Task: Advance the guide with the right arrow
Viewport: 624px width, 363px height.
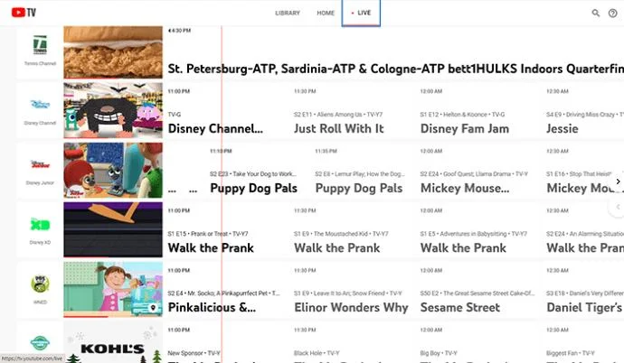Action: tap(618, 181)
